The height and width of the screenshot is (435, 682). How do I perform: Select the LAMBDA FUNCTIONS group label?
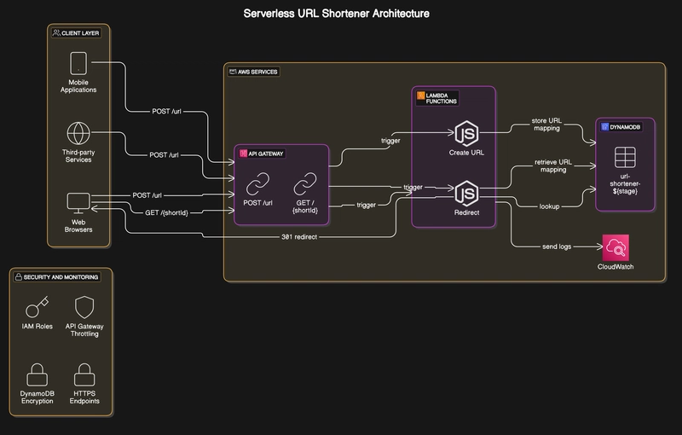click(x=441, y=98)
